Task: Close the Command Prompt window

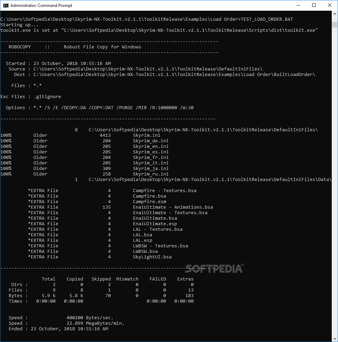Action: (x=329, y=6)
